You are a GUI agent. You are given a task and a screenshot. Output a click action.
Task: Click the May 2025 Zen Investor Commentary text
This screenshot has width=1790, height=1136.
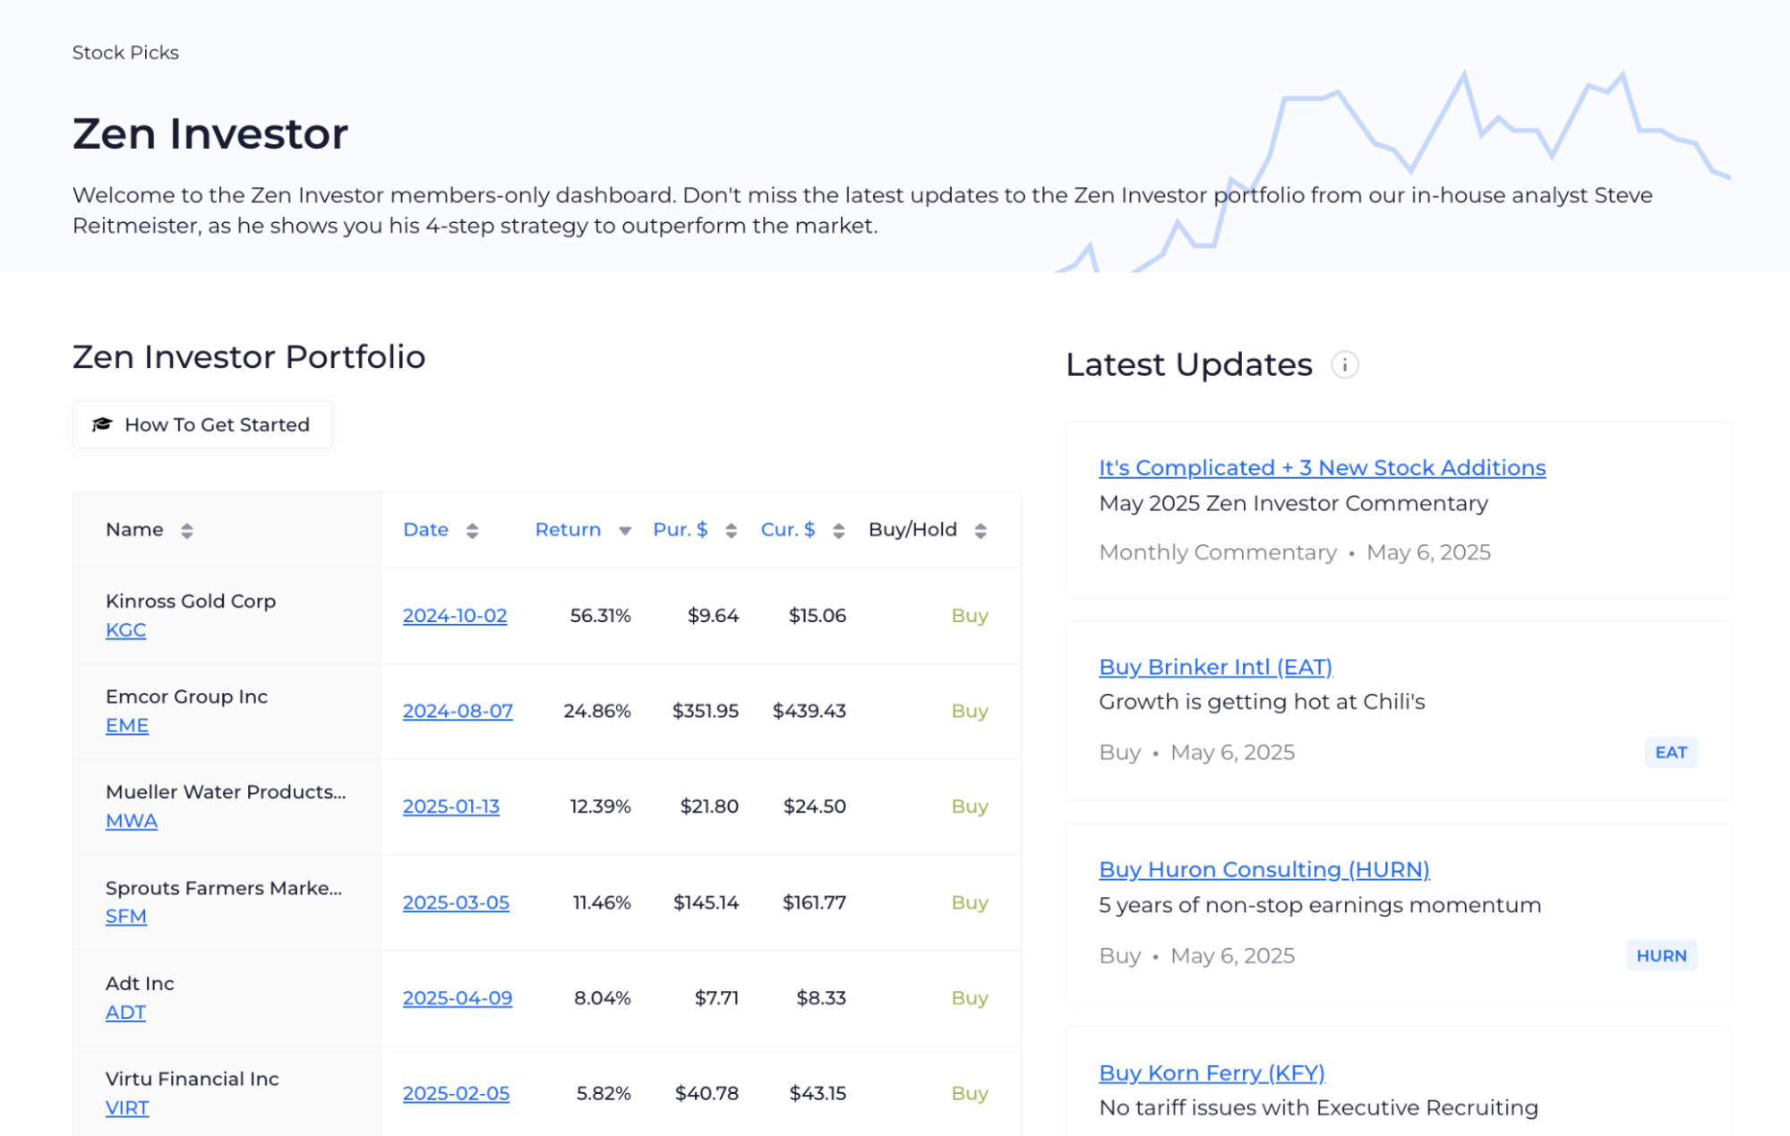[x=1293, y=504]
